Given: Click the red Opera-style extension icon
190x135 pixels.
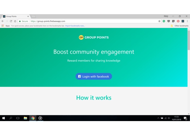Looking at the screenshot, I should [178, 21].
